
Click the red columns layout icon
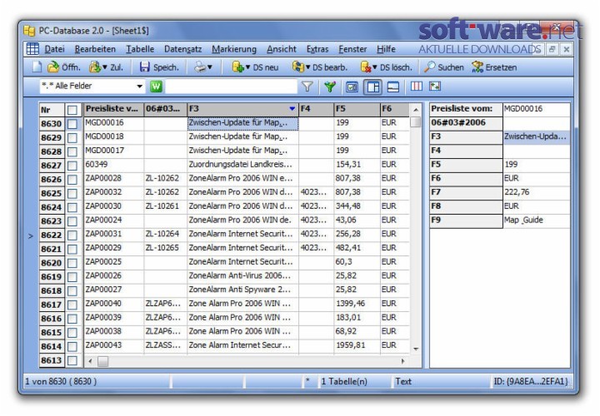coord(417,87)
